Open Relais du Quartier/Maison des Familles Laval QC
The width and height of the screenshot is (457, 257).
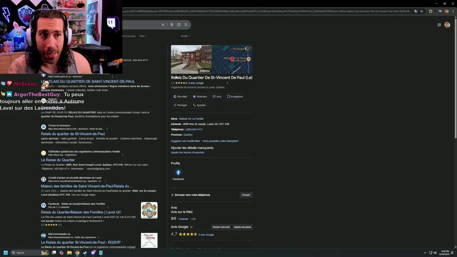coord(81,212)
